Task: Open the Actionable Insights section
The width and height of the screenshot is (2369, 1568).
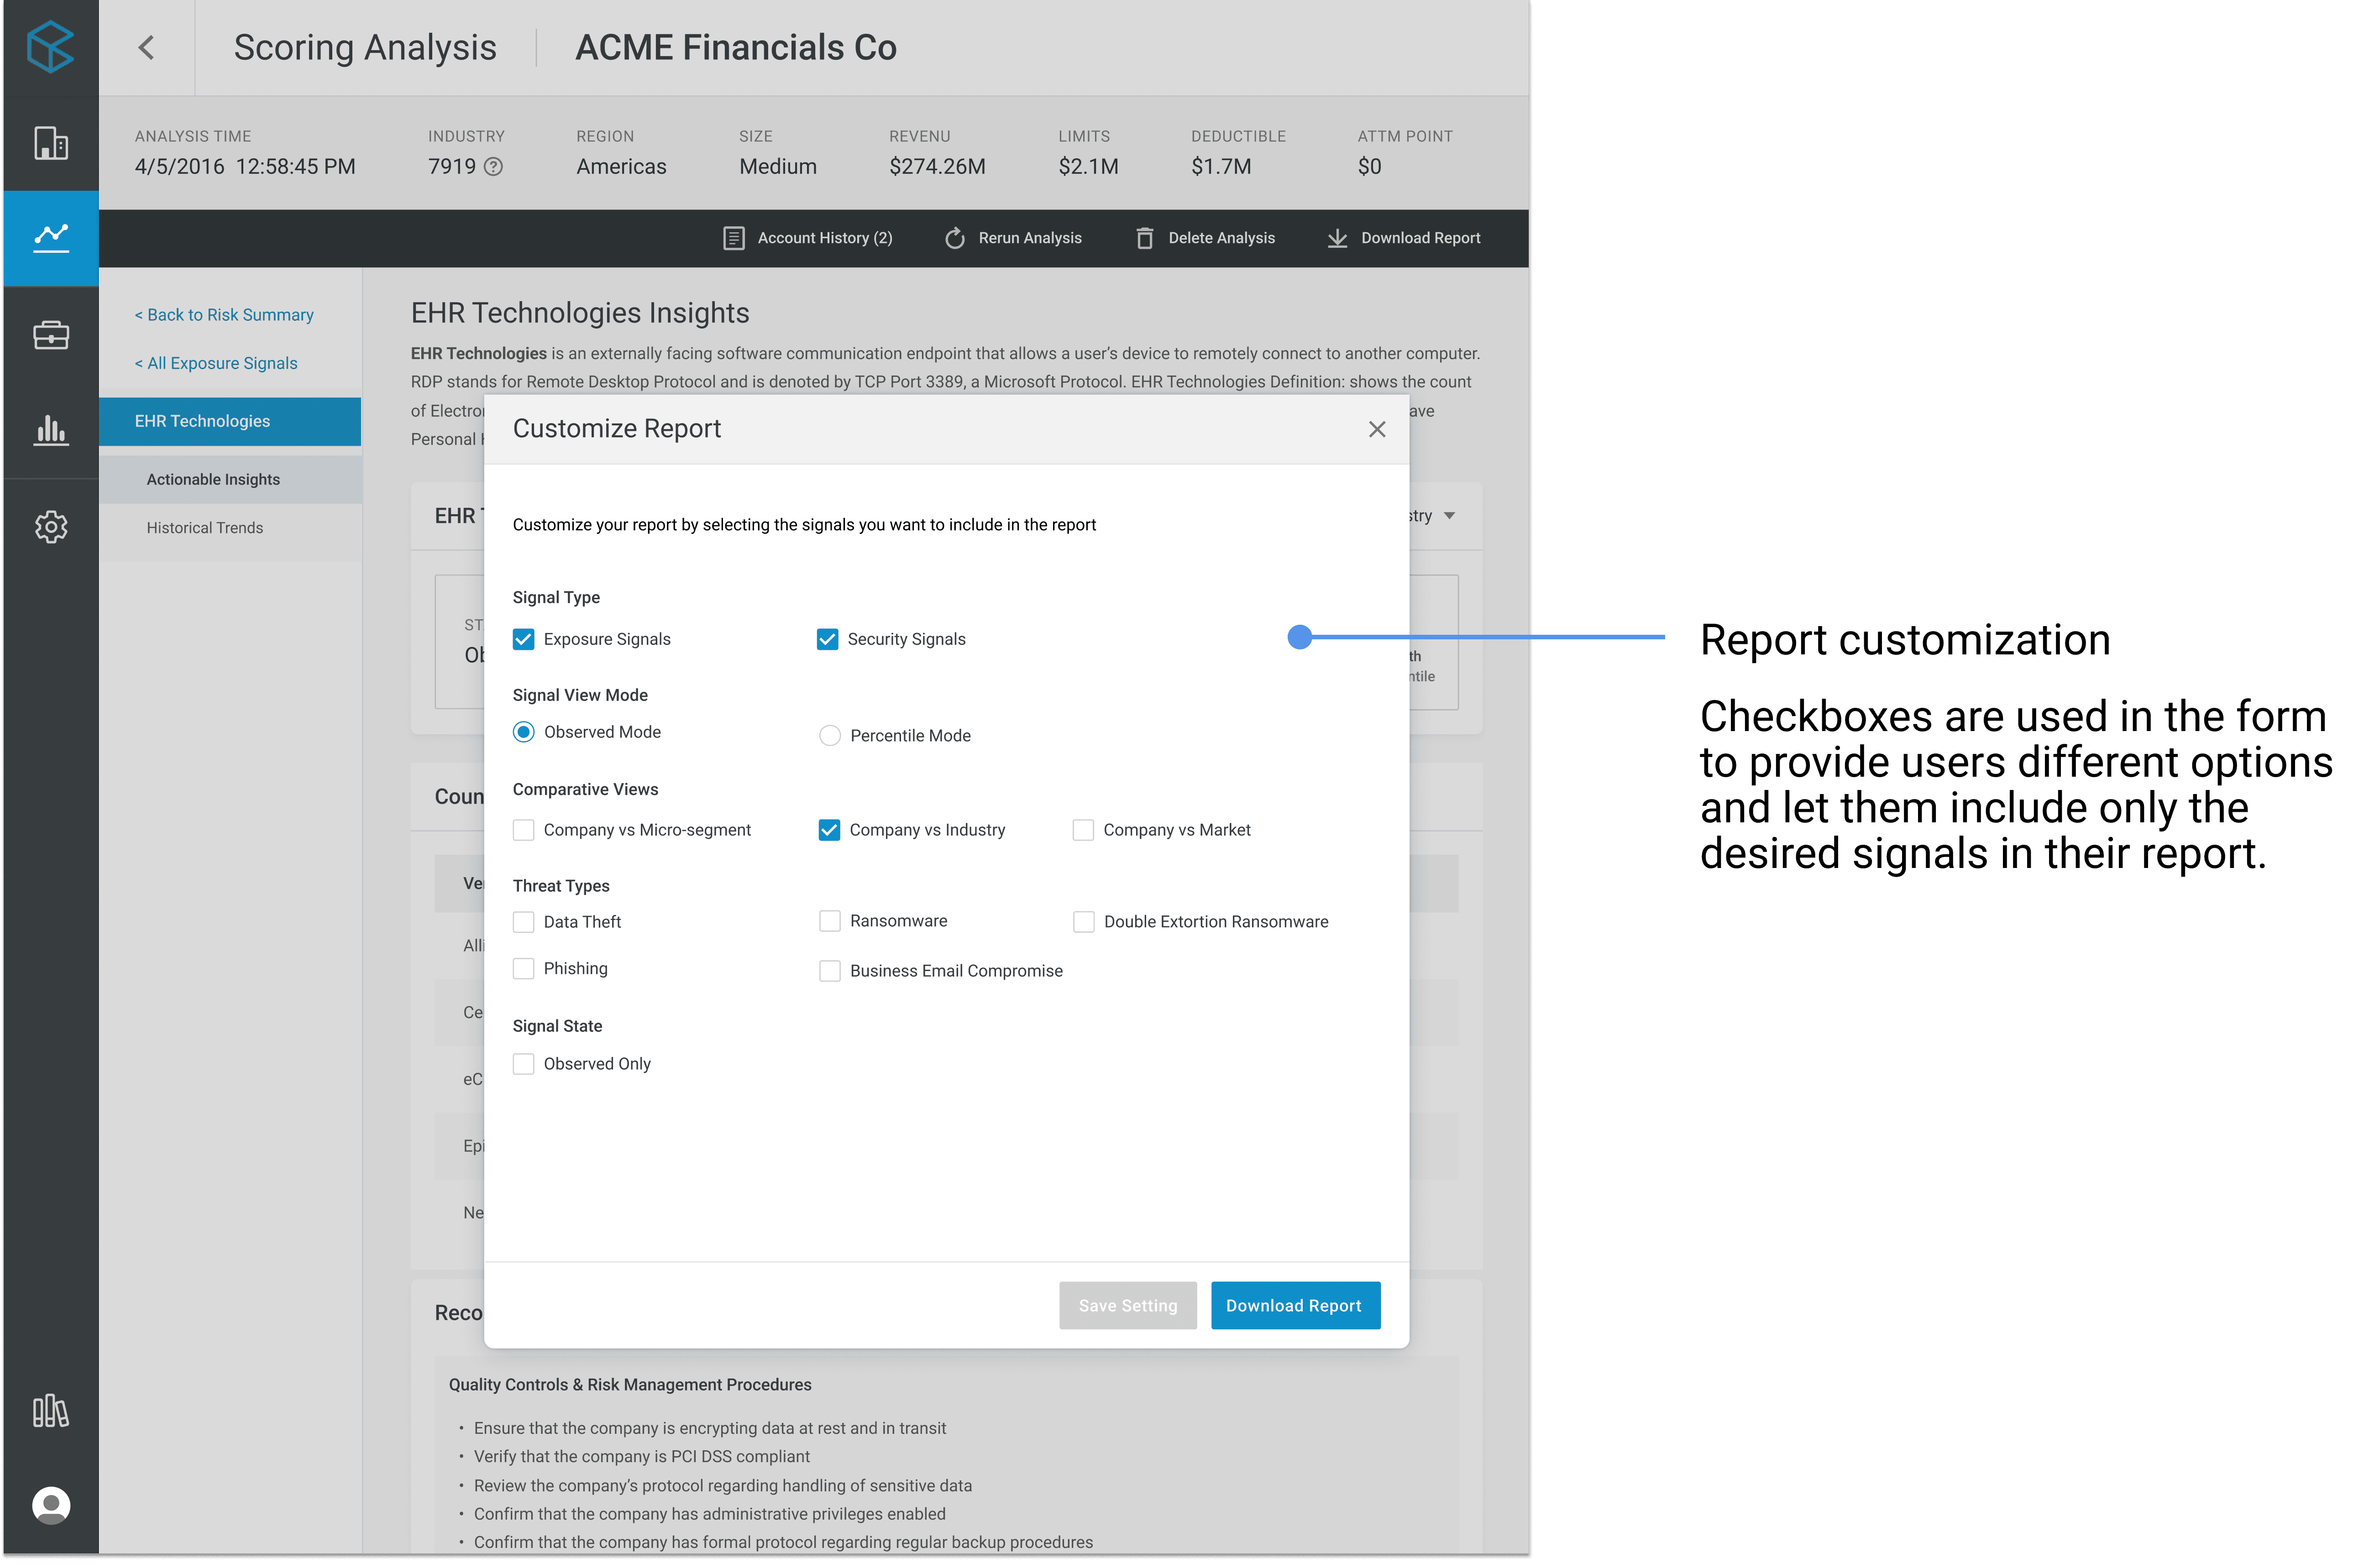Action: [x=230, y=480]
